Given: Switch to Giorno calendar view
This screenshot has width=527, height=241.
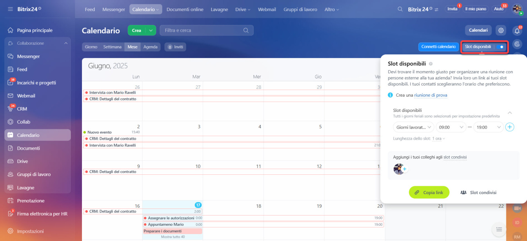Looking at the screenshot, I should (91, 47).
